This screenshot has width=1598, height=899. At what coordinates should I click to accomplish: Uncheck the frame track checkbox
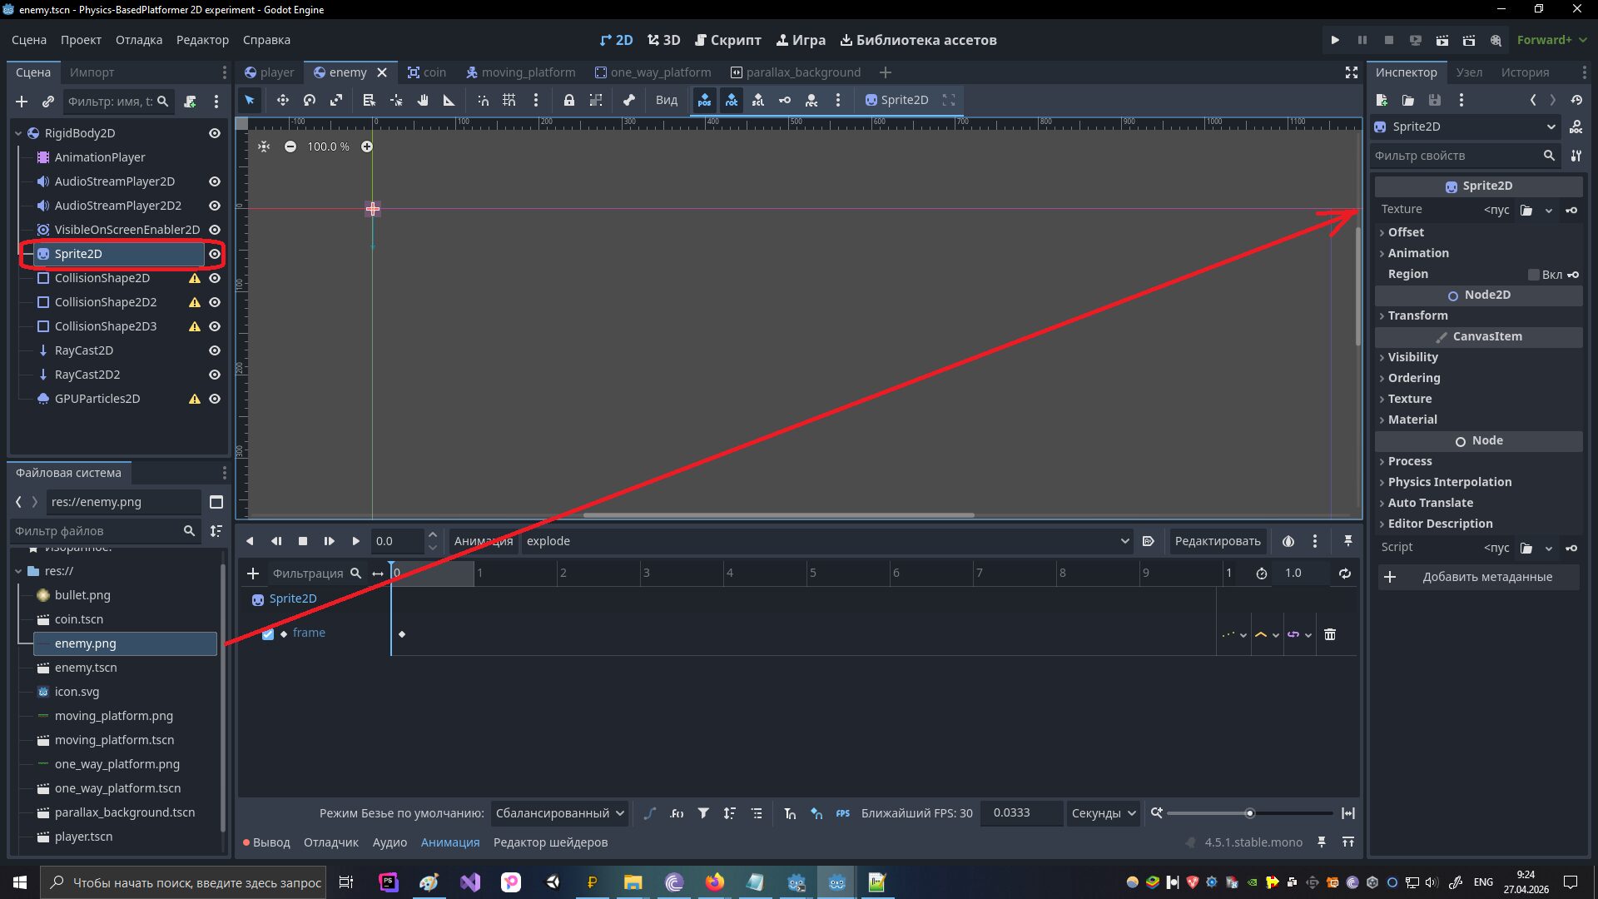(x=268, y=633)
